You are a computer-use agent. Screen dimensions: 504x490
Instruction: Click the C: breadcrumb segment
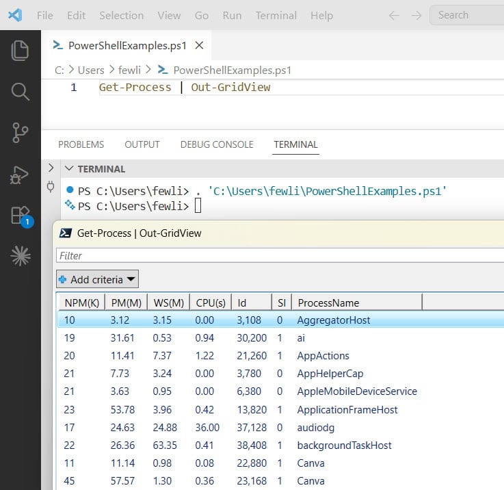pos(59,70)
